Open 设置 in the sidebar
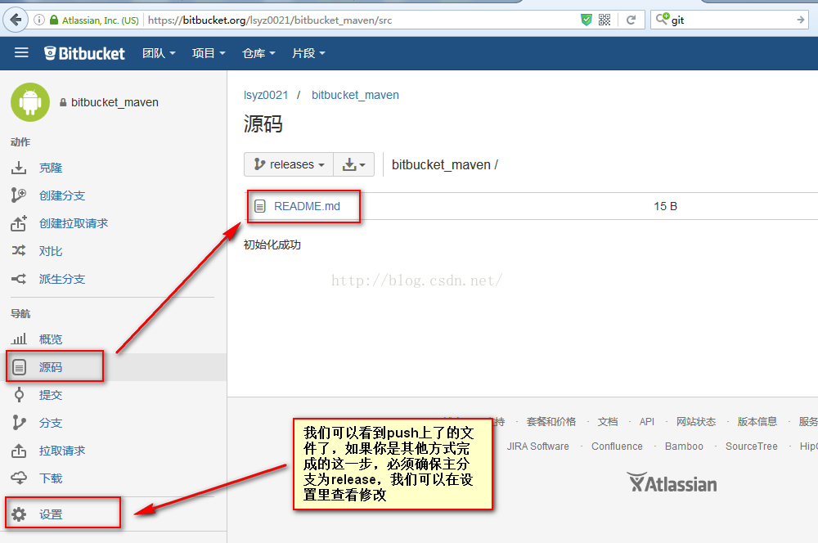Screen dimensions: 818x543 (51, 515)
